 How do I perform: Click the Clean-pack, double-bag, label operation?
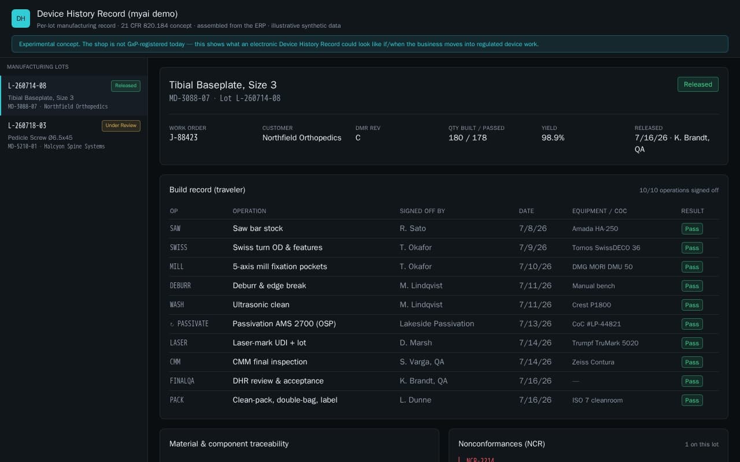(285, 400)
